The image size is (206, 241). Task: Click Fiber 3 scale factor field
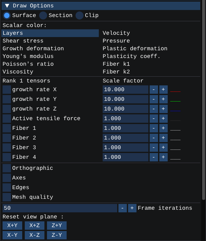[126, 148]
